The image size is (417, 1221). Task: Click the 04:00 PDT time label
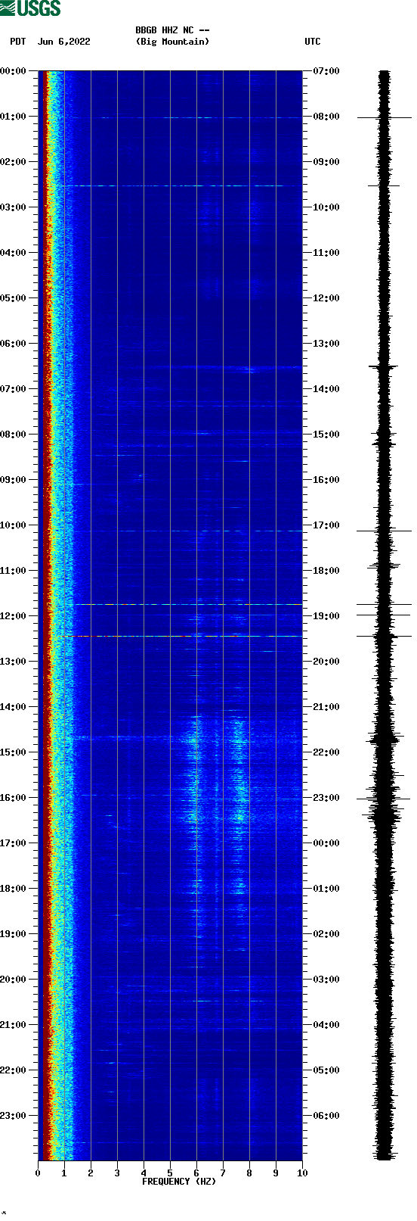click(x=14, y=253)
